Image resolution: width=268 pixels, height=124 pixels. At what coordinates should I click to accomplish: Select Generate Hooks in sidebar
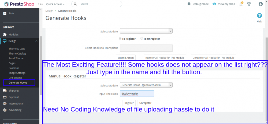(x=18, y=82)
